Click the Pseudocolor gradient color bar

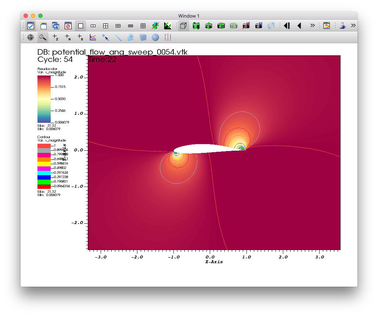click(44, 99)
